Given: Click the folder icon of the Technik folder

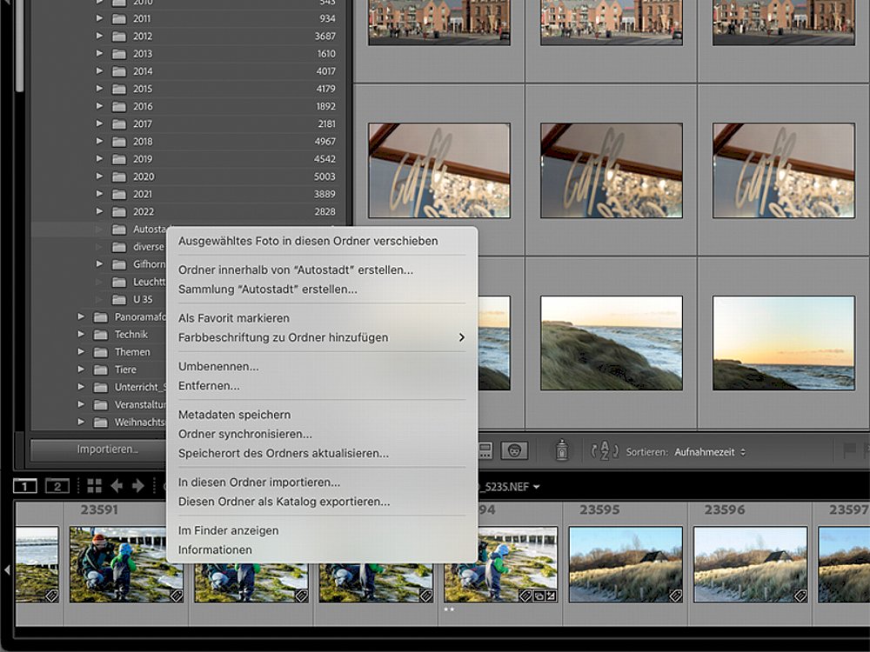Looking at the screenshot, I should (x=100, y=335).
